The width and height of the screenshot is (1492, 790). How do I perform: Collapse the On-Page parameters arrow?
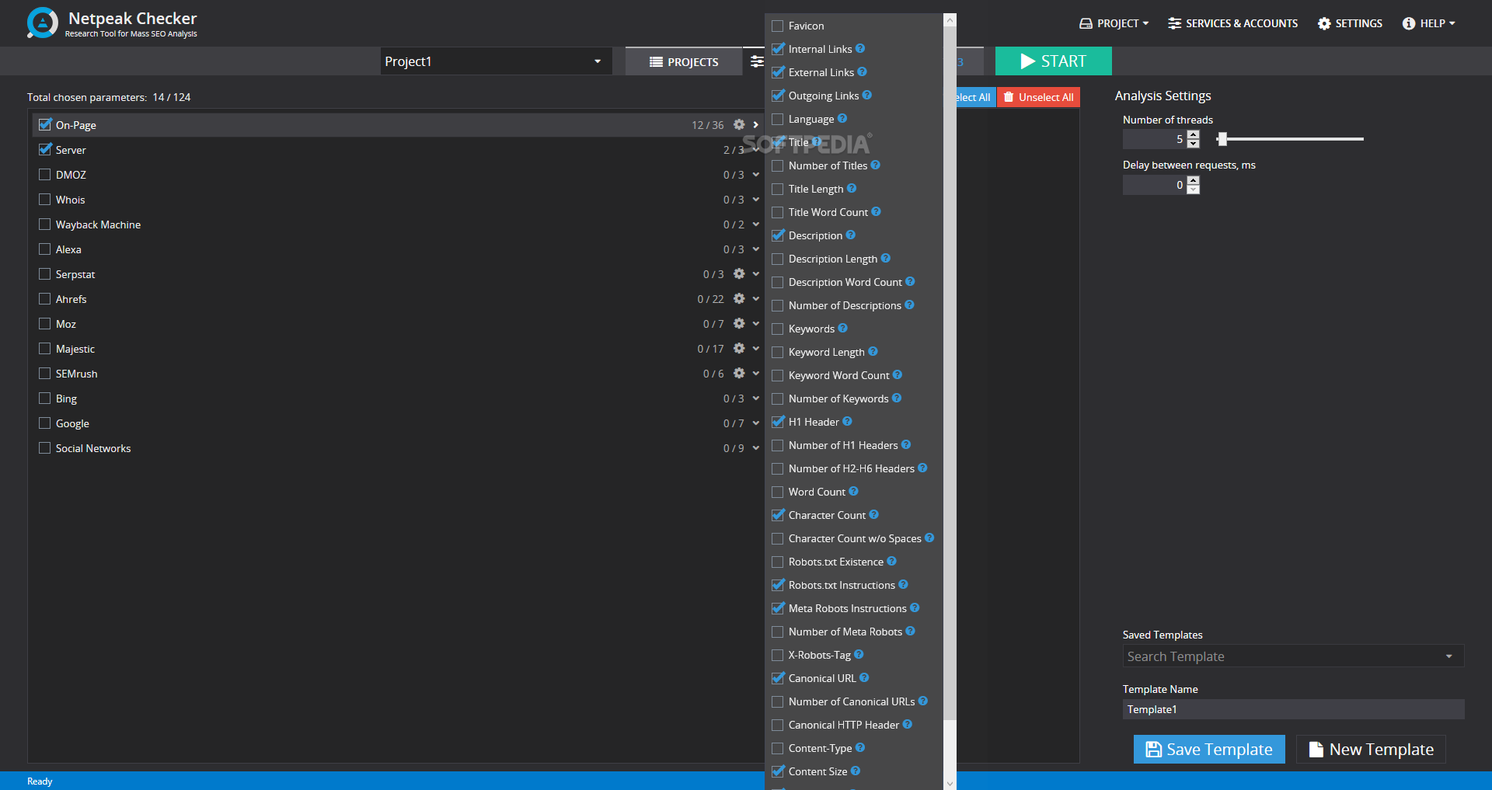[x=755, y=124]
